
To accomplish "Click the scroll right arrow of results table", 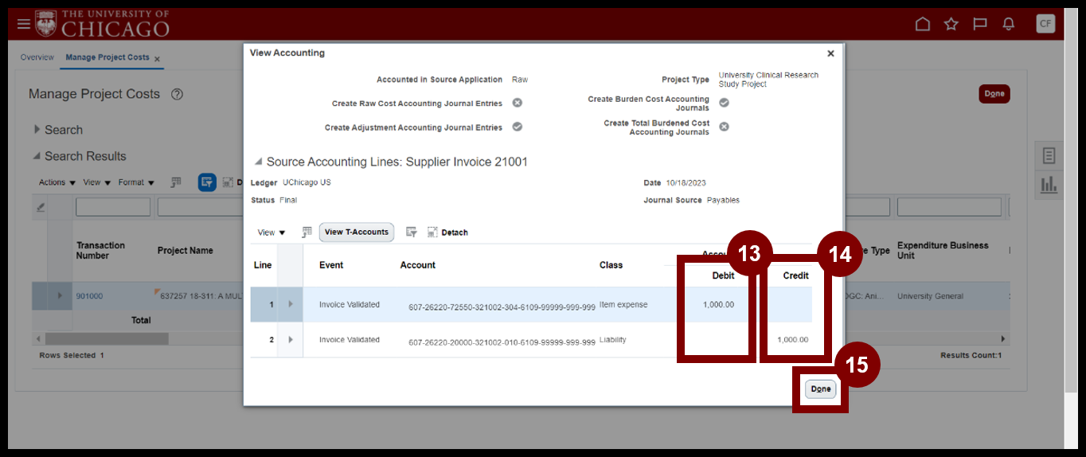I will click(x=1003, y=338).
